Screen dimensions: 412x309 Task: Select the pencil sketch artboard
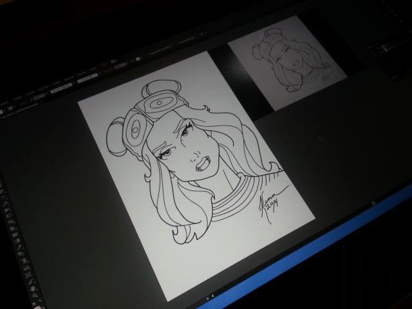[288, 63]
